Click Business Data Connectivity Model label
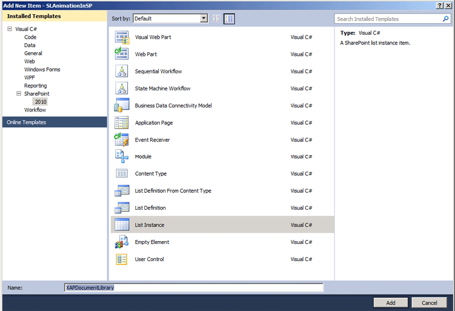The width and height of the screenshot is (455, 311). click(173, 106)
